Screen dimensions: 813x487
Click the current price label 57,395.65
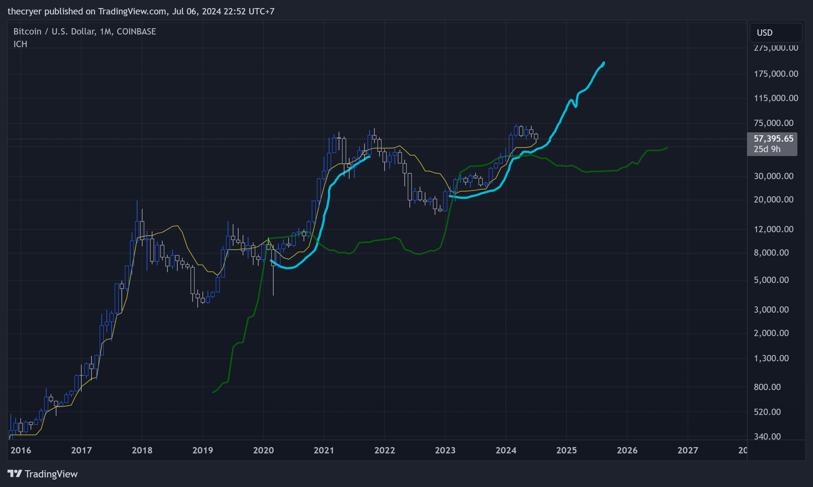point(773,139)
